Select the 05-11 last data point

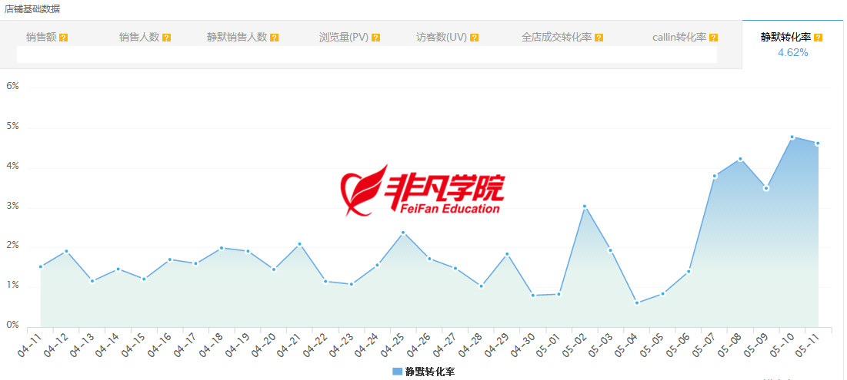(x=818, y=144)
